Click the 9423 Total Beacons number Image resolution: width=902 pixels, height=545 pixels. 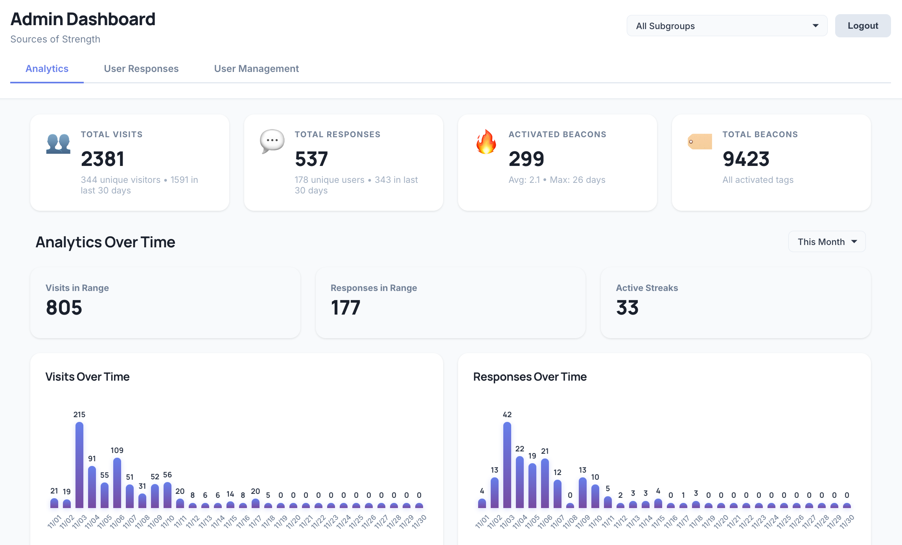746,159
